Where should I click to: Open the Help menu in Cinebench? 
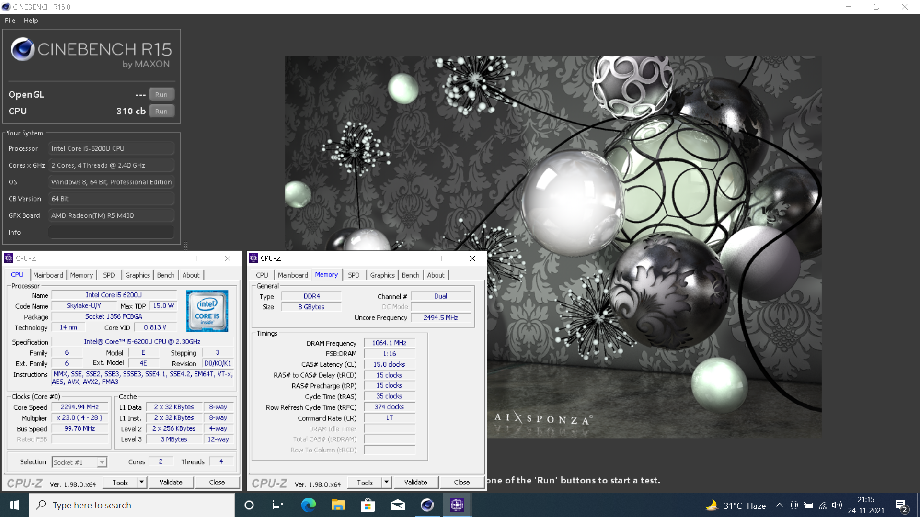pos(31,21)
